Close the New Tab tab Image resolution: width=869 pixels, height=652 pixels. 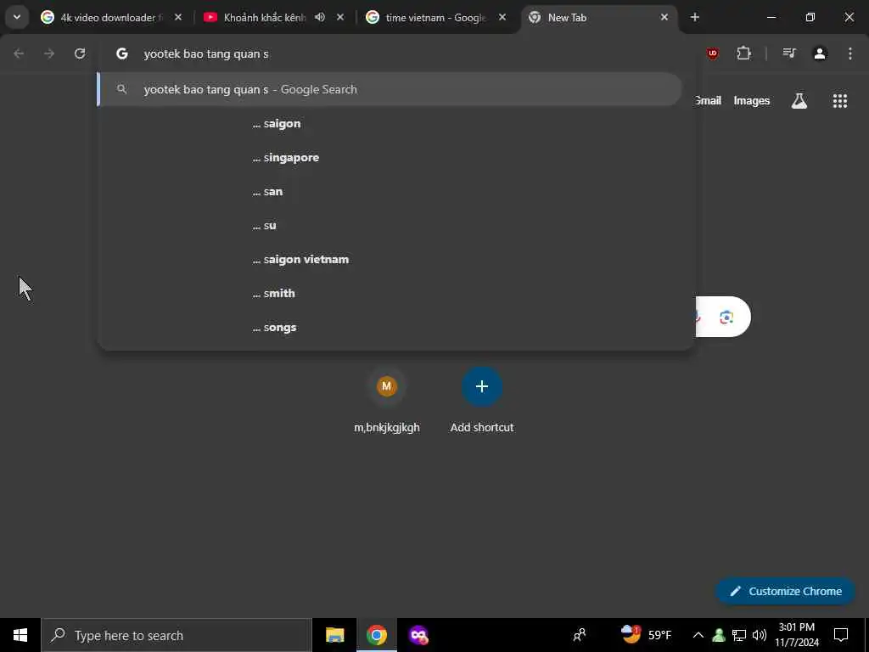(x=664, y=18)
